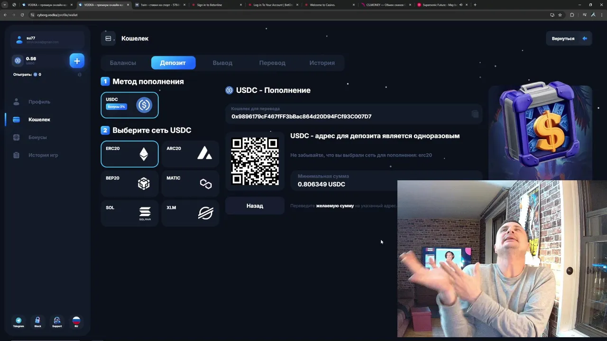Click the user avatar icon next to su77
The image size is (607, 341).
(x=19, y=40)
